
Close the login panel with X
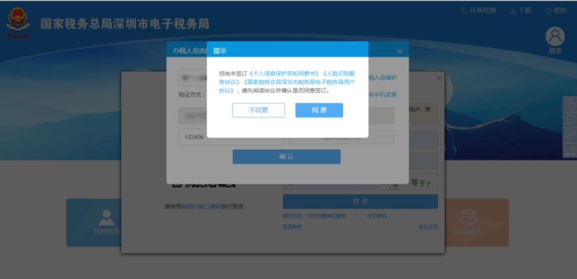pyautogui.click(x=439, y=79)
